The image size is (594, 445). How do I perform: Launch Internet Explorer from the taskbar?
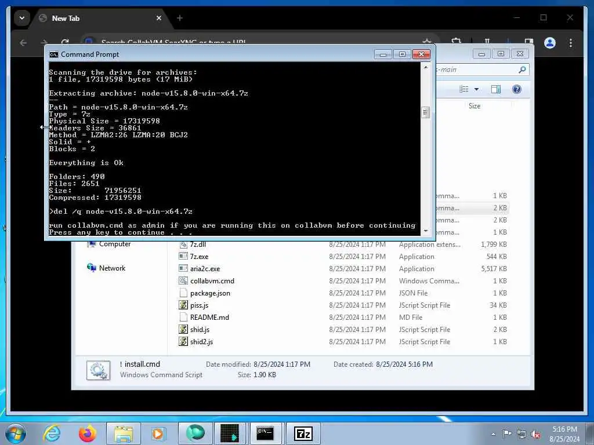point(52,433)
